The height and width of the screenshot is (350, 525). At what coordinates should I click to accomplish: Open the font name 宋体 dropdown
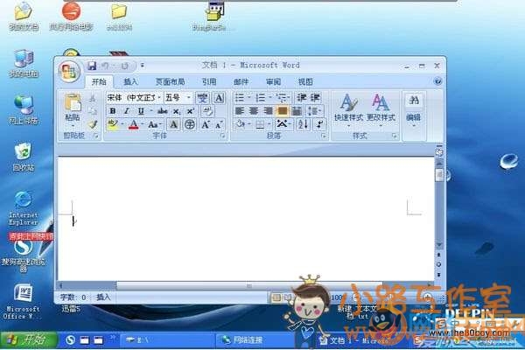click(159, 98)
